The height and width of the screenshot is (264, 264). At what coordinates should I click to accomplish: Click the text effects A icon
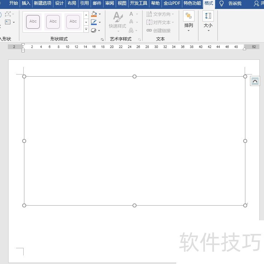[131, 30]
